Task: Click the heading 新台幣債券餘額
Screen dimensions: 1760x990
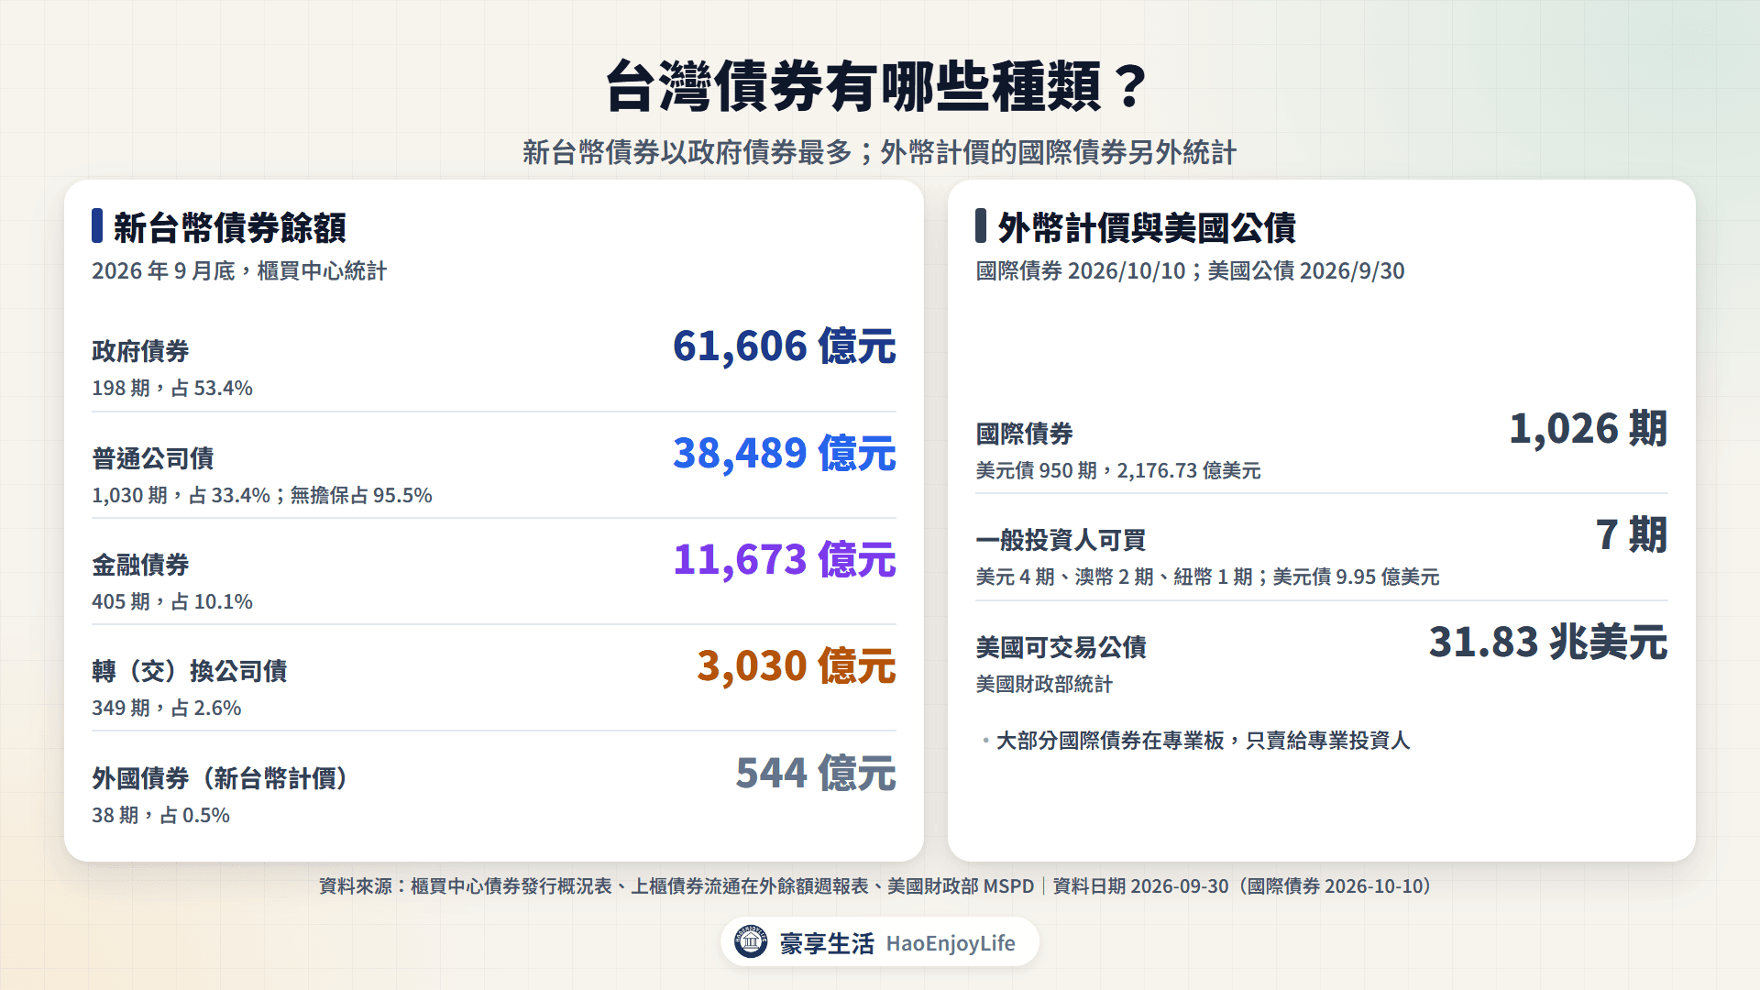Action: click(229, 227)
